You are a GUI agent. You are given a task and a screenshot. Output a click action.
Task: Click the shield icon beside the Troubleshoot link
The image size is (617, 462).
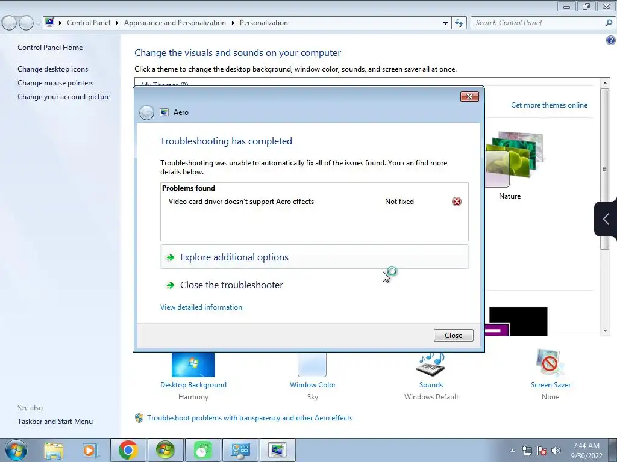pos(139,418)
